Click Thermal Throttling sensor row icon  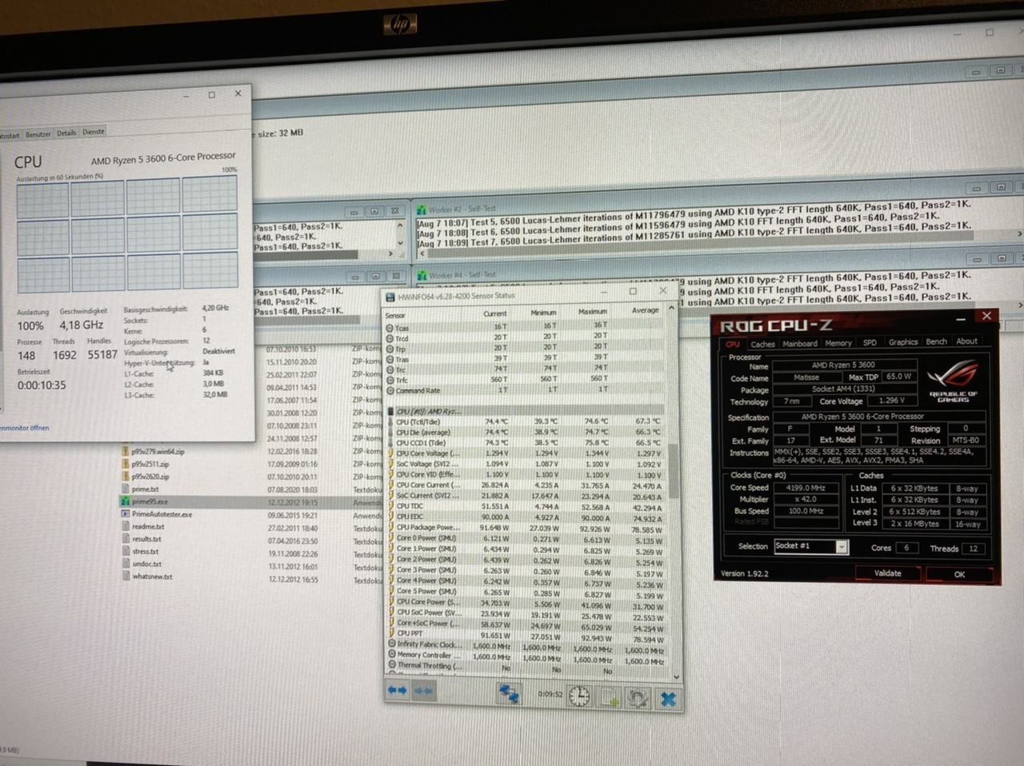click(391, 664)
